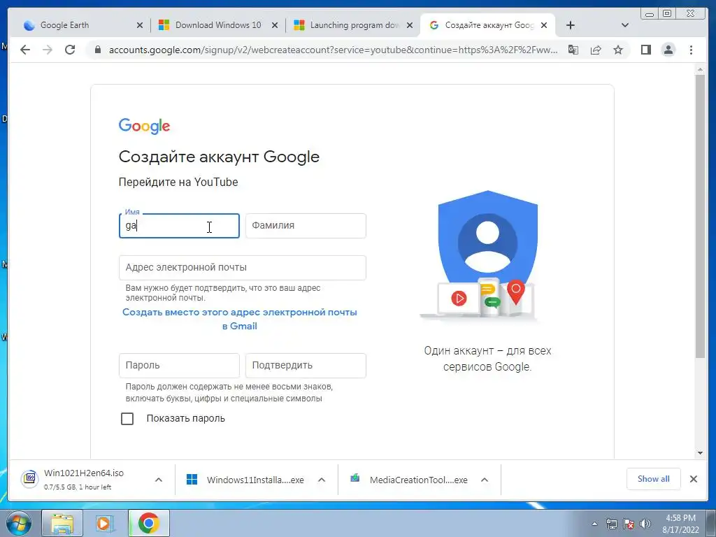
Task: Open the Action Center flag icon
Action: coord(629,524)
